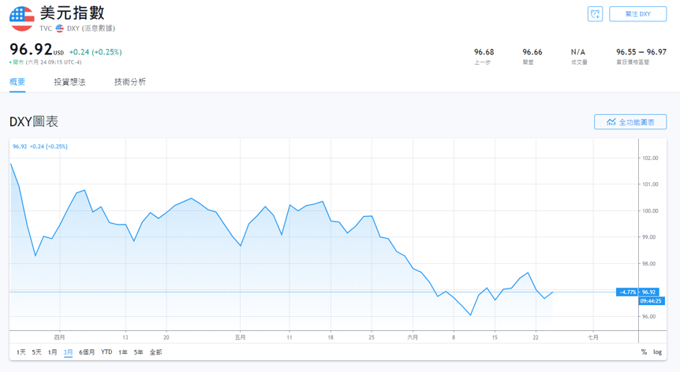Screen dimensions: 680x372
Task: Select the 1天 time range
Action: click(x=21, y=352)
